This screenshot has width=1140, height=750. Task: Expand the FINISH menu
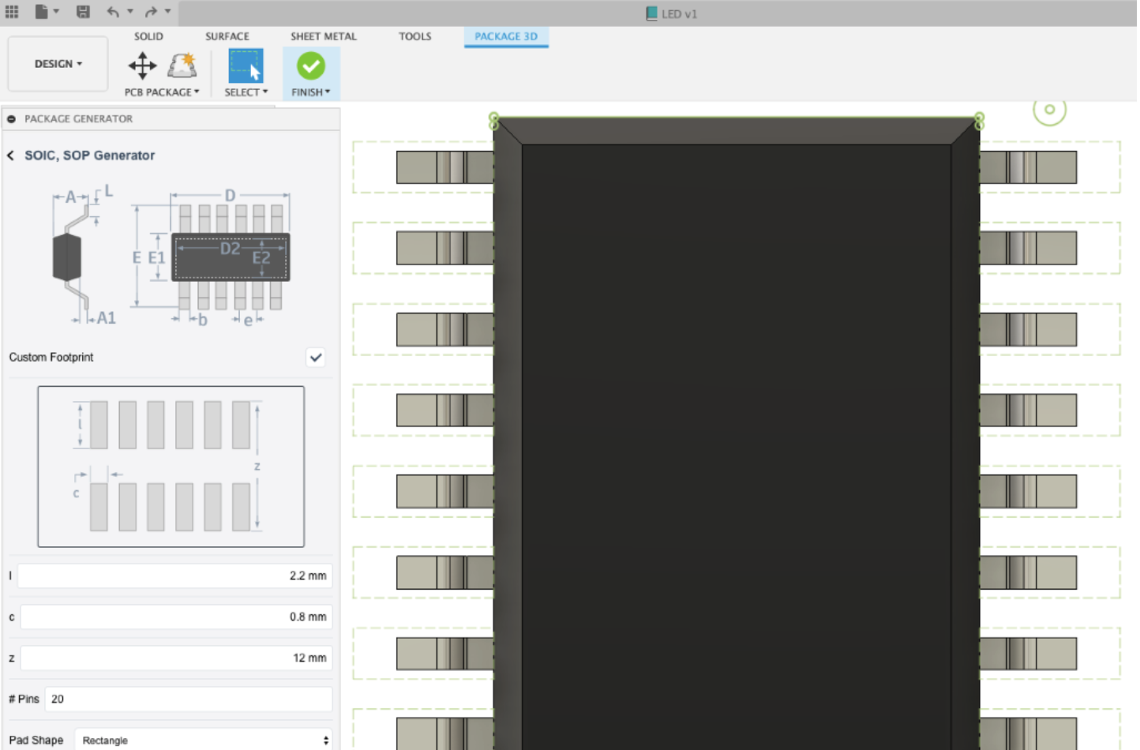coord(311,92)
